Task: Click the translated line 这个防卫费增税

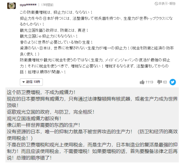Action: [x=41, y=92]
